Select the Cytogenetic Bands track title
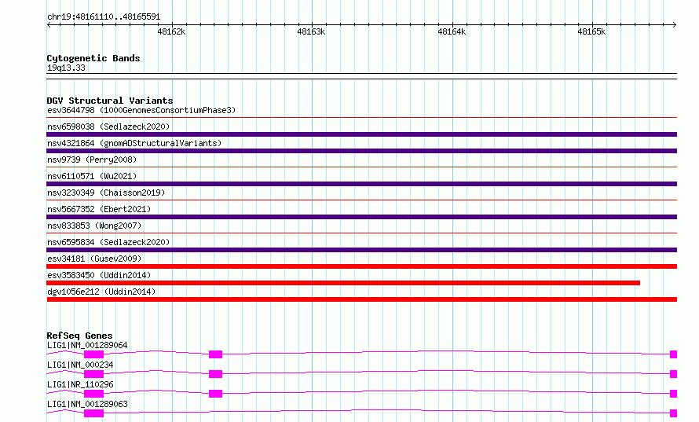Image resolution: width=699 pixels, height=422 pixels. pyautogui.click(x=93, y=58)
